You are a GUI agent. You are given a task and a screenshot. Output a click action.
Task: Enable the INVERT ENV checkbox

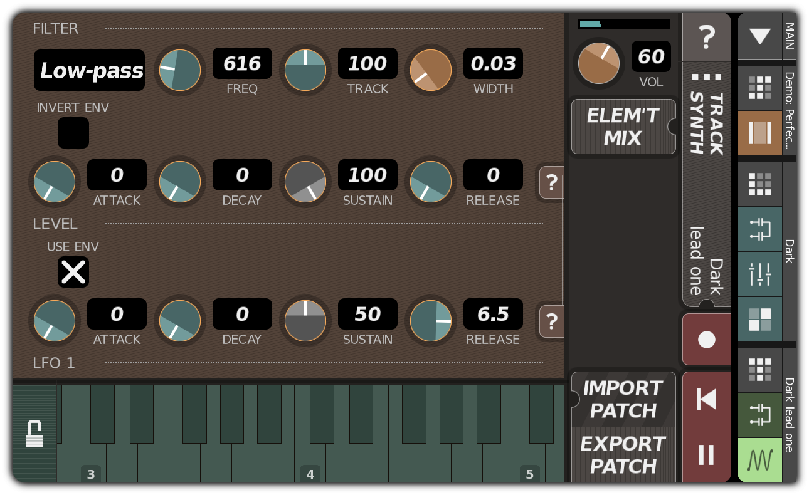[x=73, y=133]
